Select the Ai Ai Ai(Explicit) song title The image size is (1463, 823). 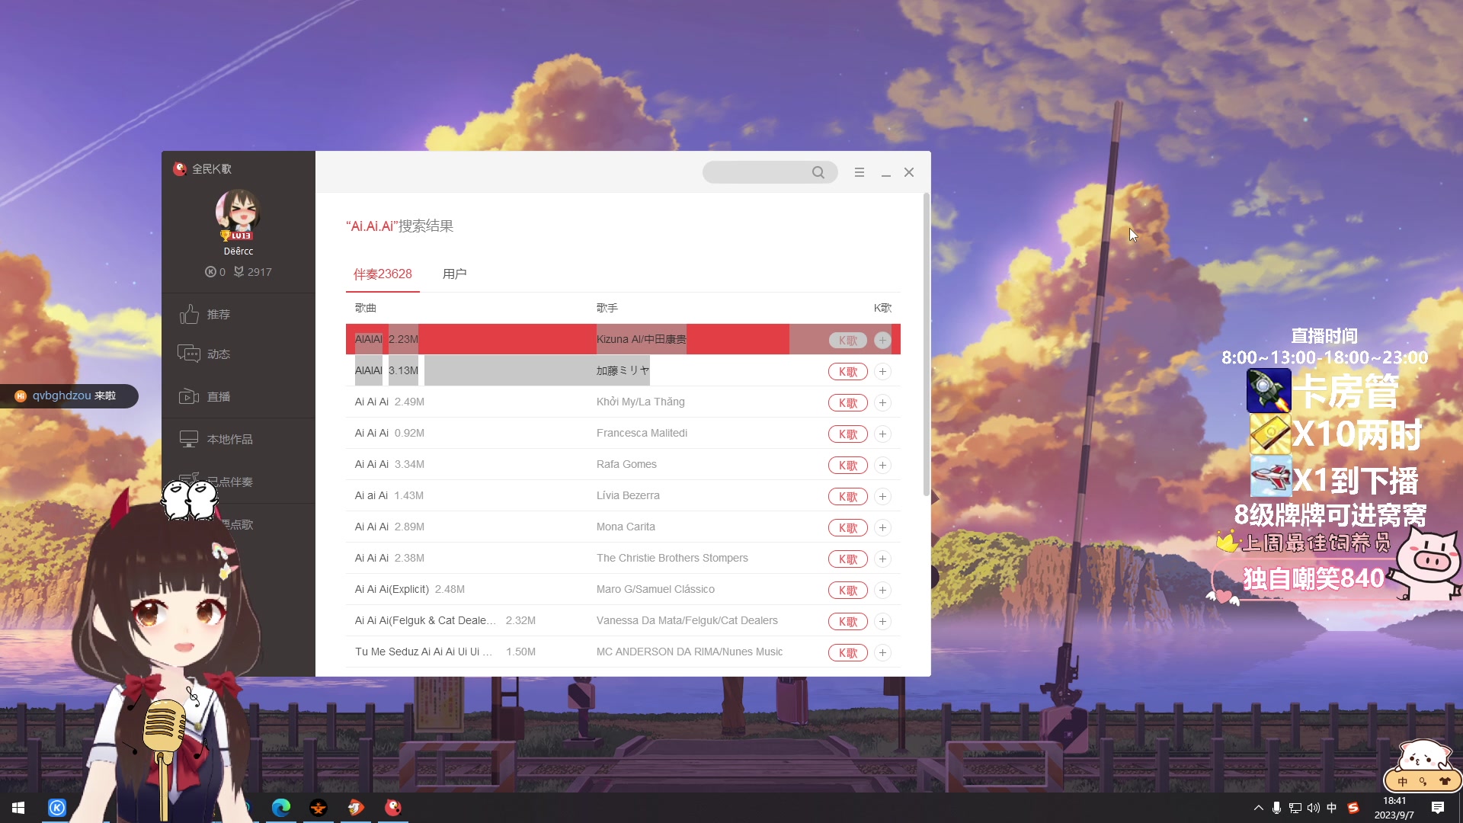tap(392, 589)
